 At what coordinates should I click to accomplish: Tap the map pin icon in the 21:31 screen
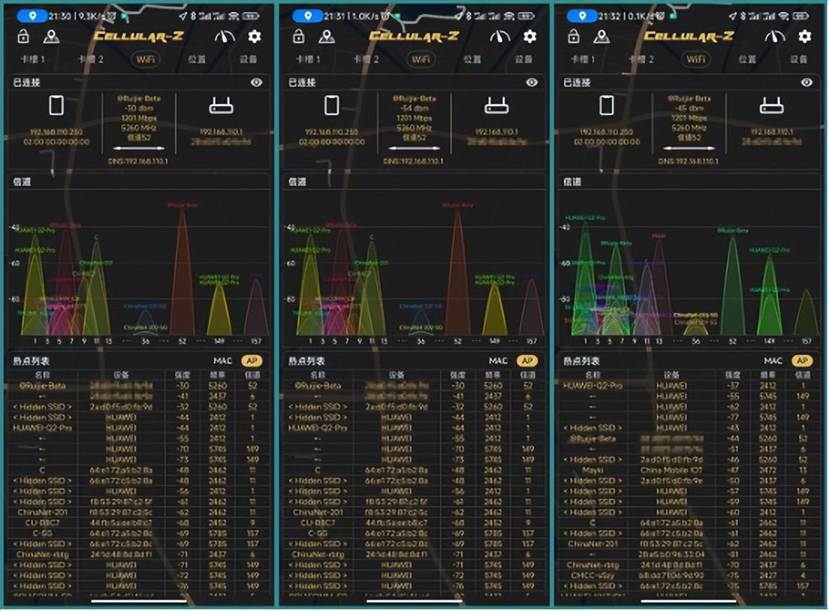(327, 36)
